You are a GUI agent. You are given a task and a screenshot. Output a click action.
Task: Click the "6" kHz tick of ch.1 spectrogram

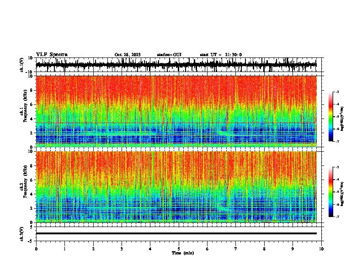click(32, 104)
